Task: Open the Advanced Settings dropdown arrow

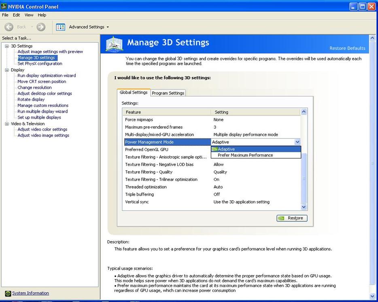Action: click(x=108, y=27)
